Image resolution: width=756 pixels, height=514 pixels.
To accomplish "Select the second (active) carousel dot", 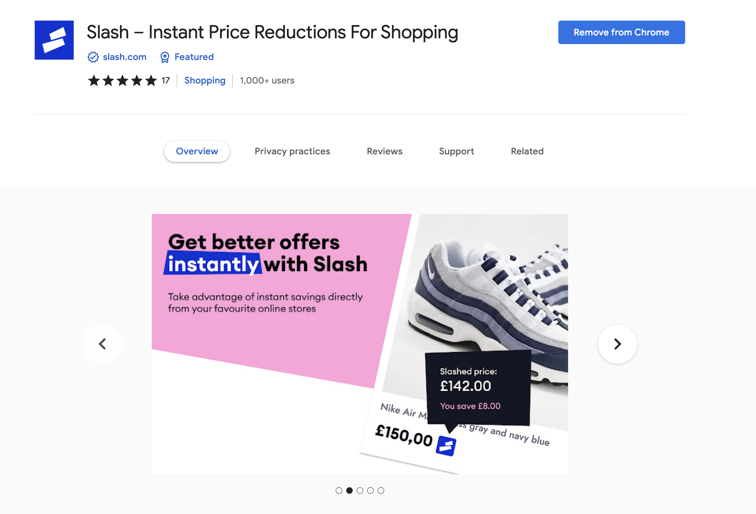I will [349, 491].
